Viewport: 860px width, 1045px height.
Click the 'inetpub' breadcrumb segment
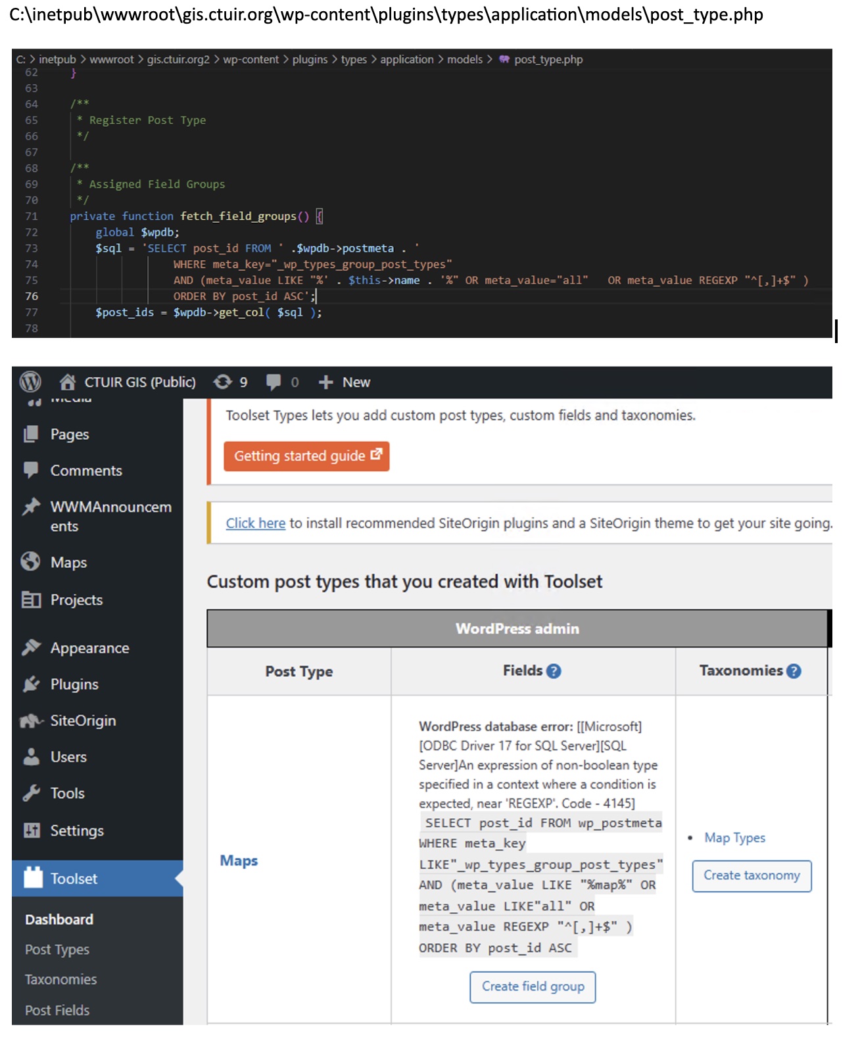(57, 59)
